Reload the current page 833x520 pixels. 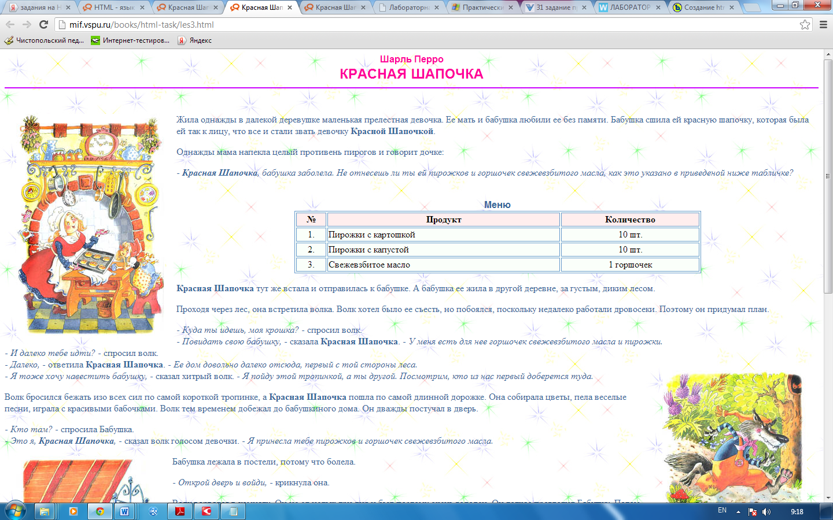43,24
